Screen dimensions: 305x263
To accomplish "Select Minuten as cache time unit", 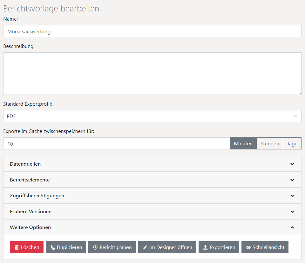I will 243,144.
